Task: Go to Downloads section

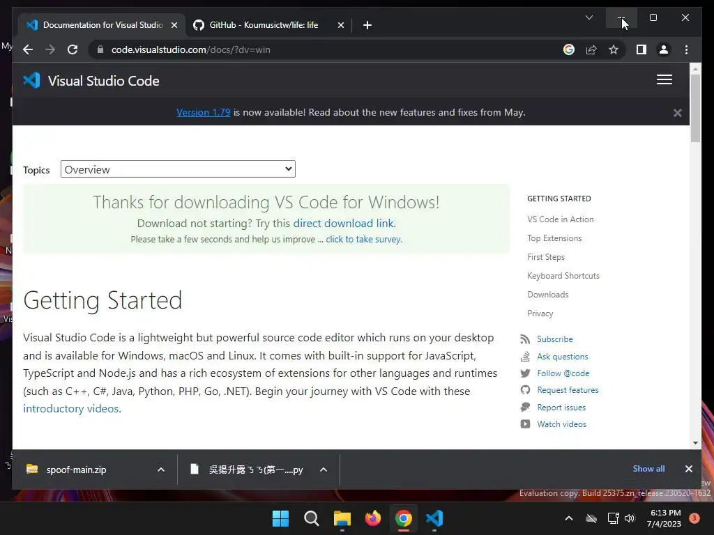Action: (548, 295)
